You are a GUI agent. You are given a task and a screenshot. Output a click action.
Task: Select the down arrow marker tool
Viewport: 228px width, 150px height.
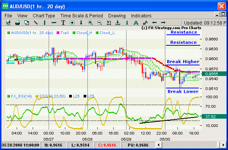coord(81,23)
